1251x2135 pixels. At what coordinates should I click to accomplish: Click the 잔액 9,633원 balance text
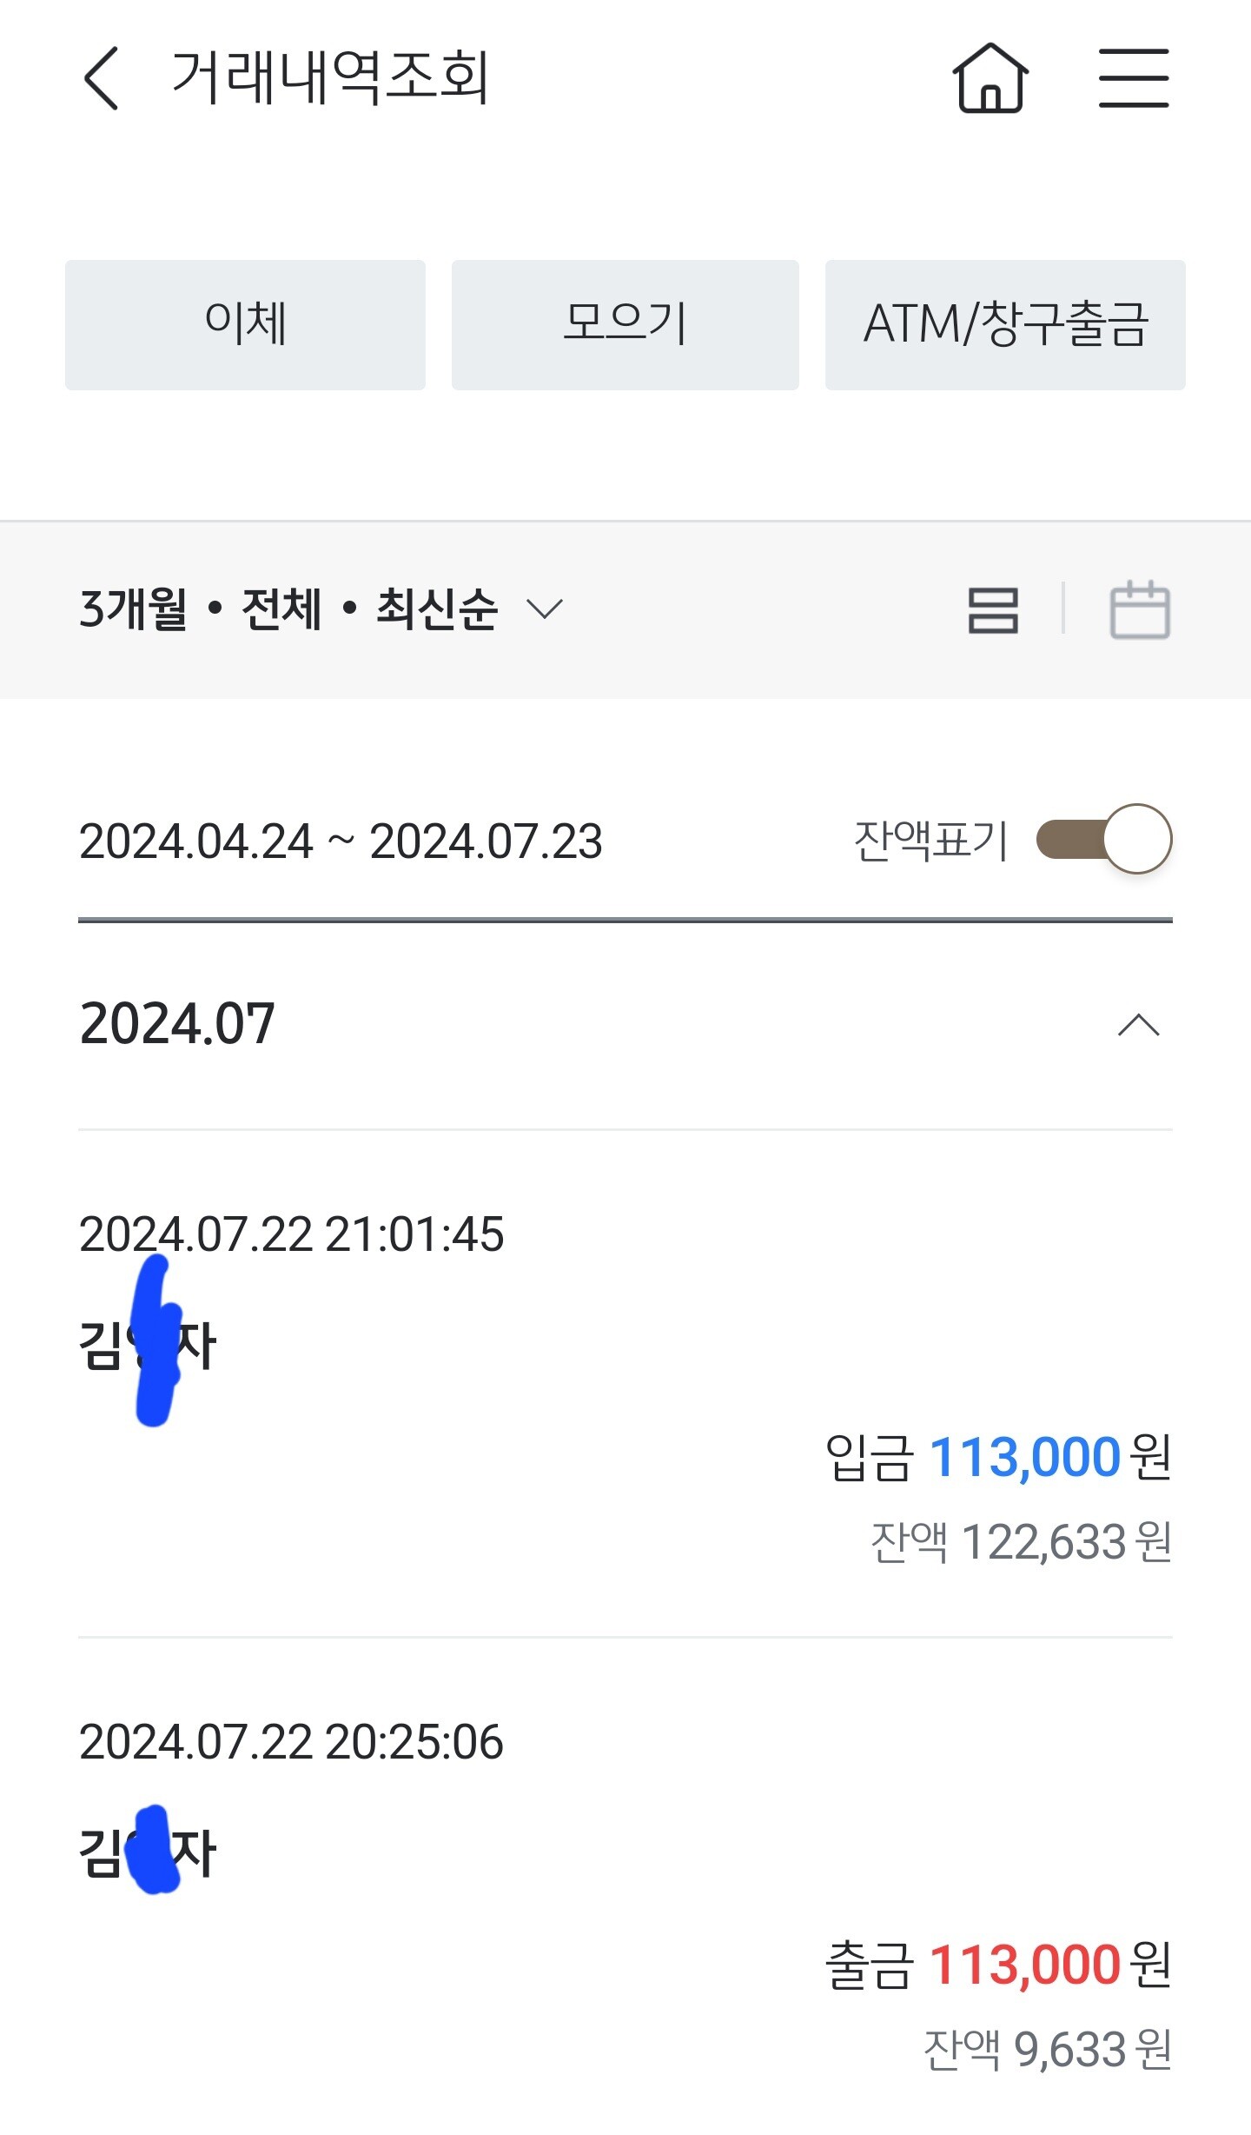[x=1047, y=2051]
